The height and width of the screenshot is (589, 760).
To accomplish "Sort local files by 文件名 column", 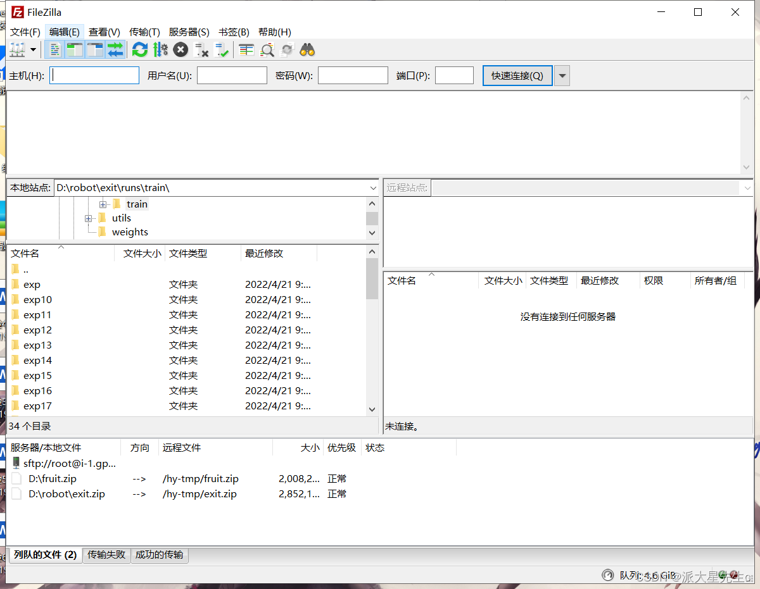I will (x=61, y=254).
